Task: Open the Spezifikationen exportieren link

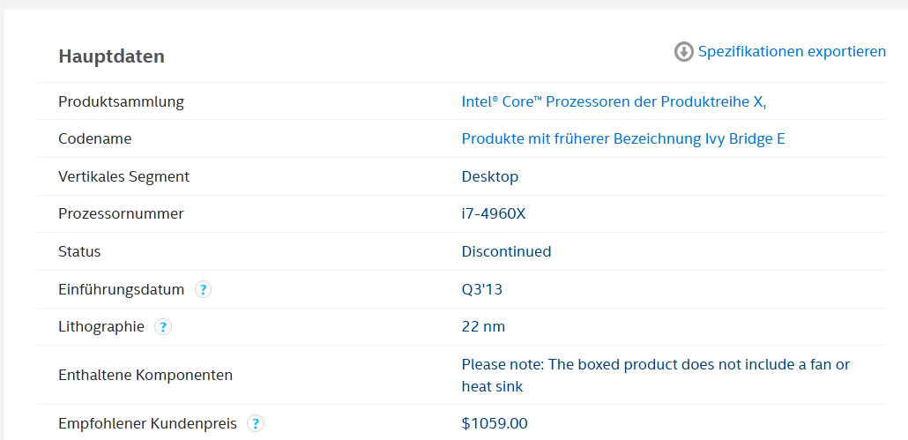Action: click(x=792, y=51)
